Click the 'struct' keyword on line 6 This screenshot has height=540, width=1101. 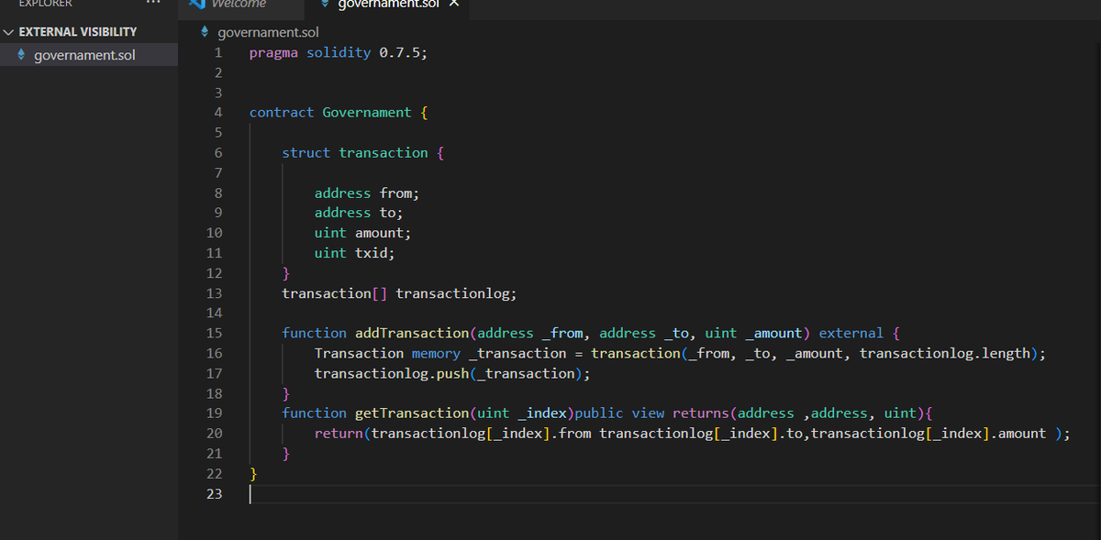click(x=306, y=152)
